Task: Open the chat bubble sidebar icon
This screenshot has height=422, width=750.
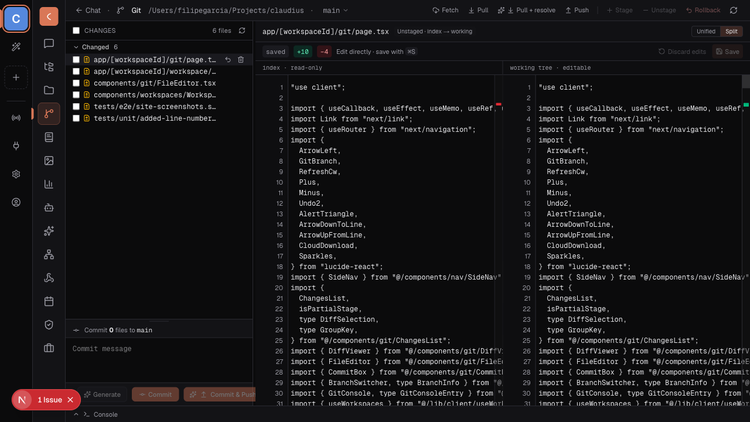Action: (x=49, y=43)
